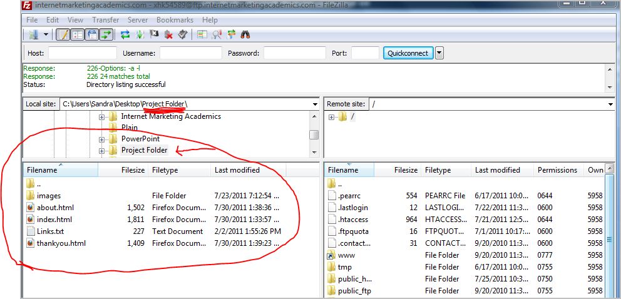Click the Cancel current operation icon
Image resolution: width=621 pixels, height=299 pixels.
pos(153,34)
